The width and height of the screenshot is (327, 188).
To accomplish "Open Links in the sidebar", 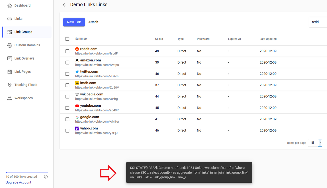I will [27, 19].
